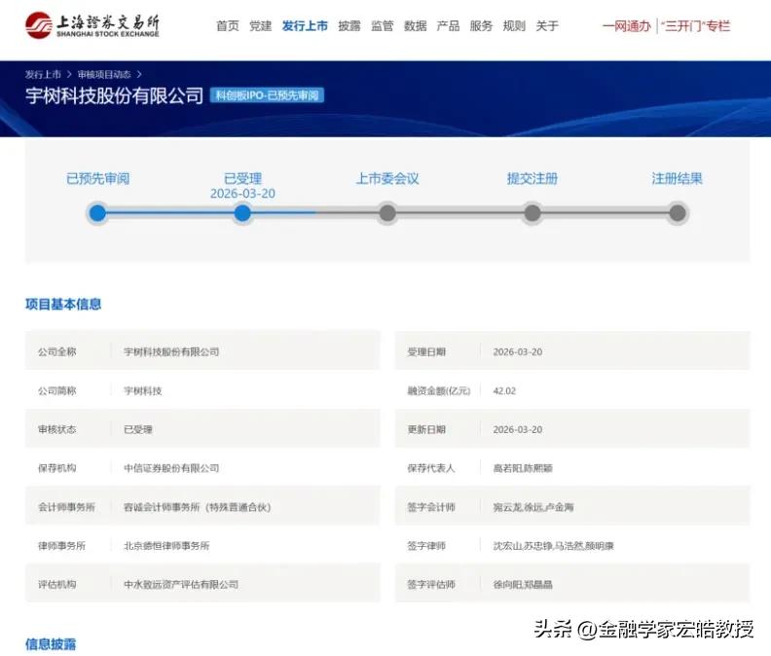Open the 首页 menu item
Viewport: 771px width, 656px height.
pyautogui.click(x=228, y=26)
